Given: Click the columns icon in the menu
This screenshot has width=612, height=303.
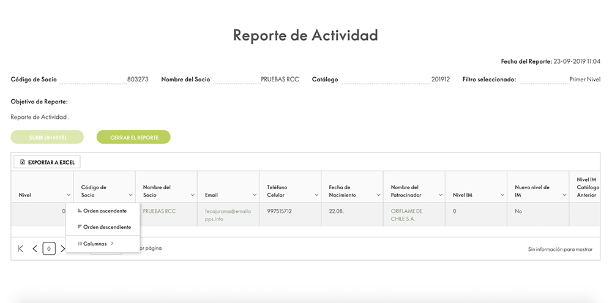Looking at the screenshot, I should click(80, 244).
